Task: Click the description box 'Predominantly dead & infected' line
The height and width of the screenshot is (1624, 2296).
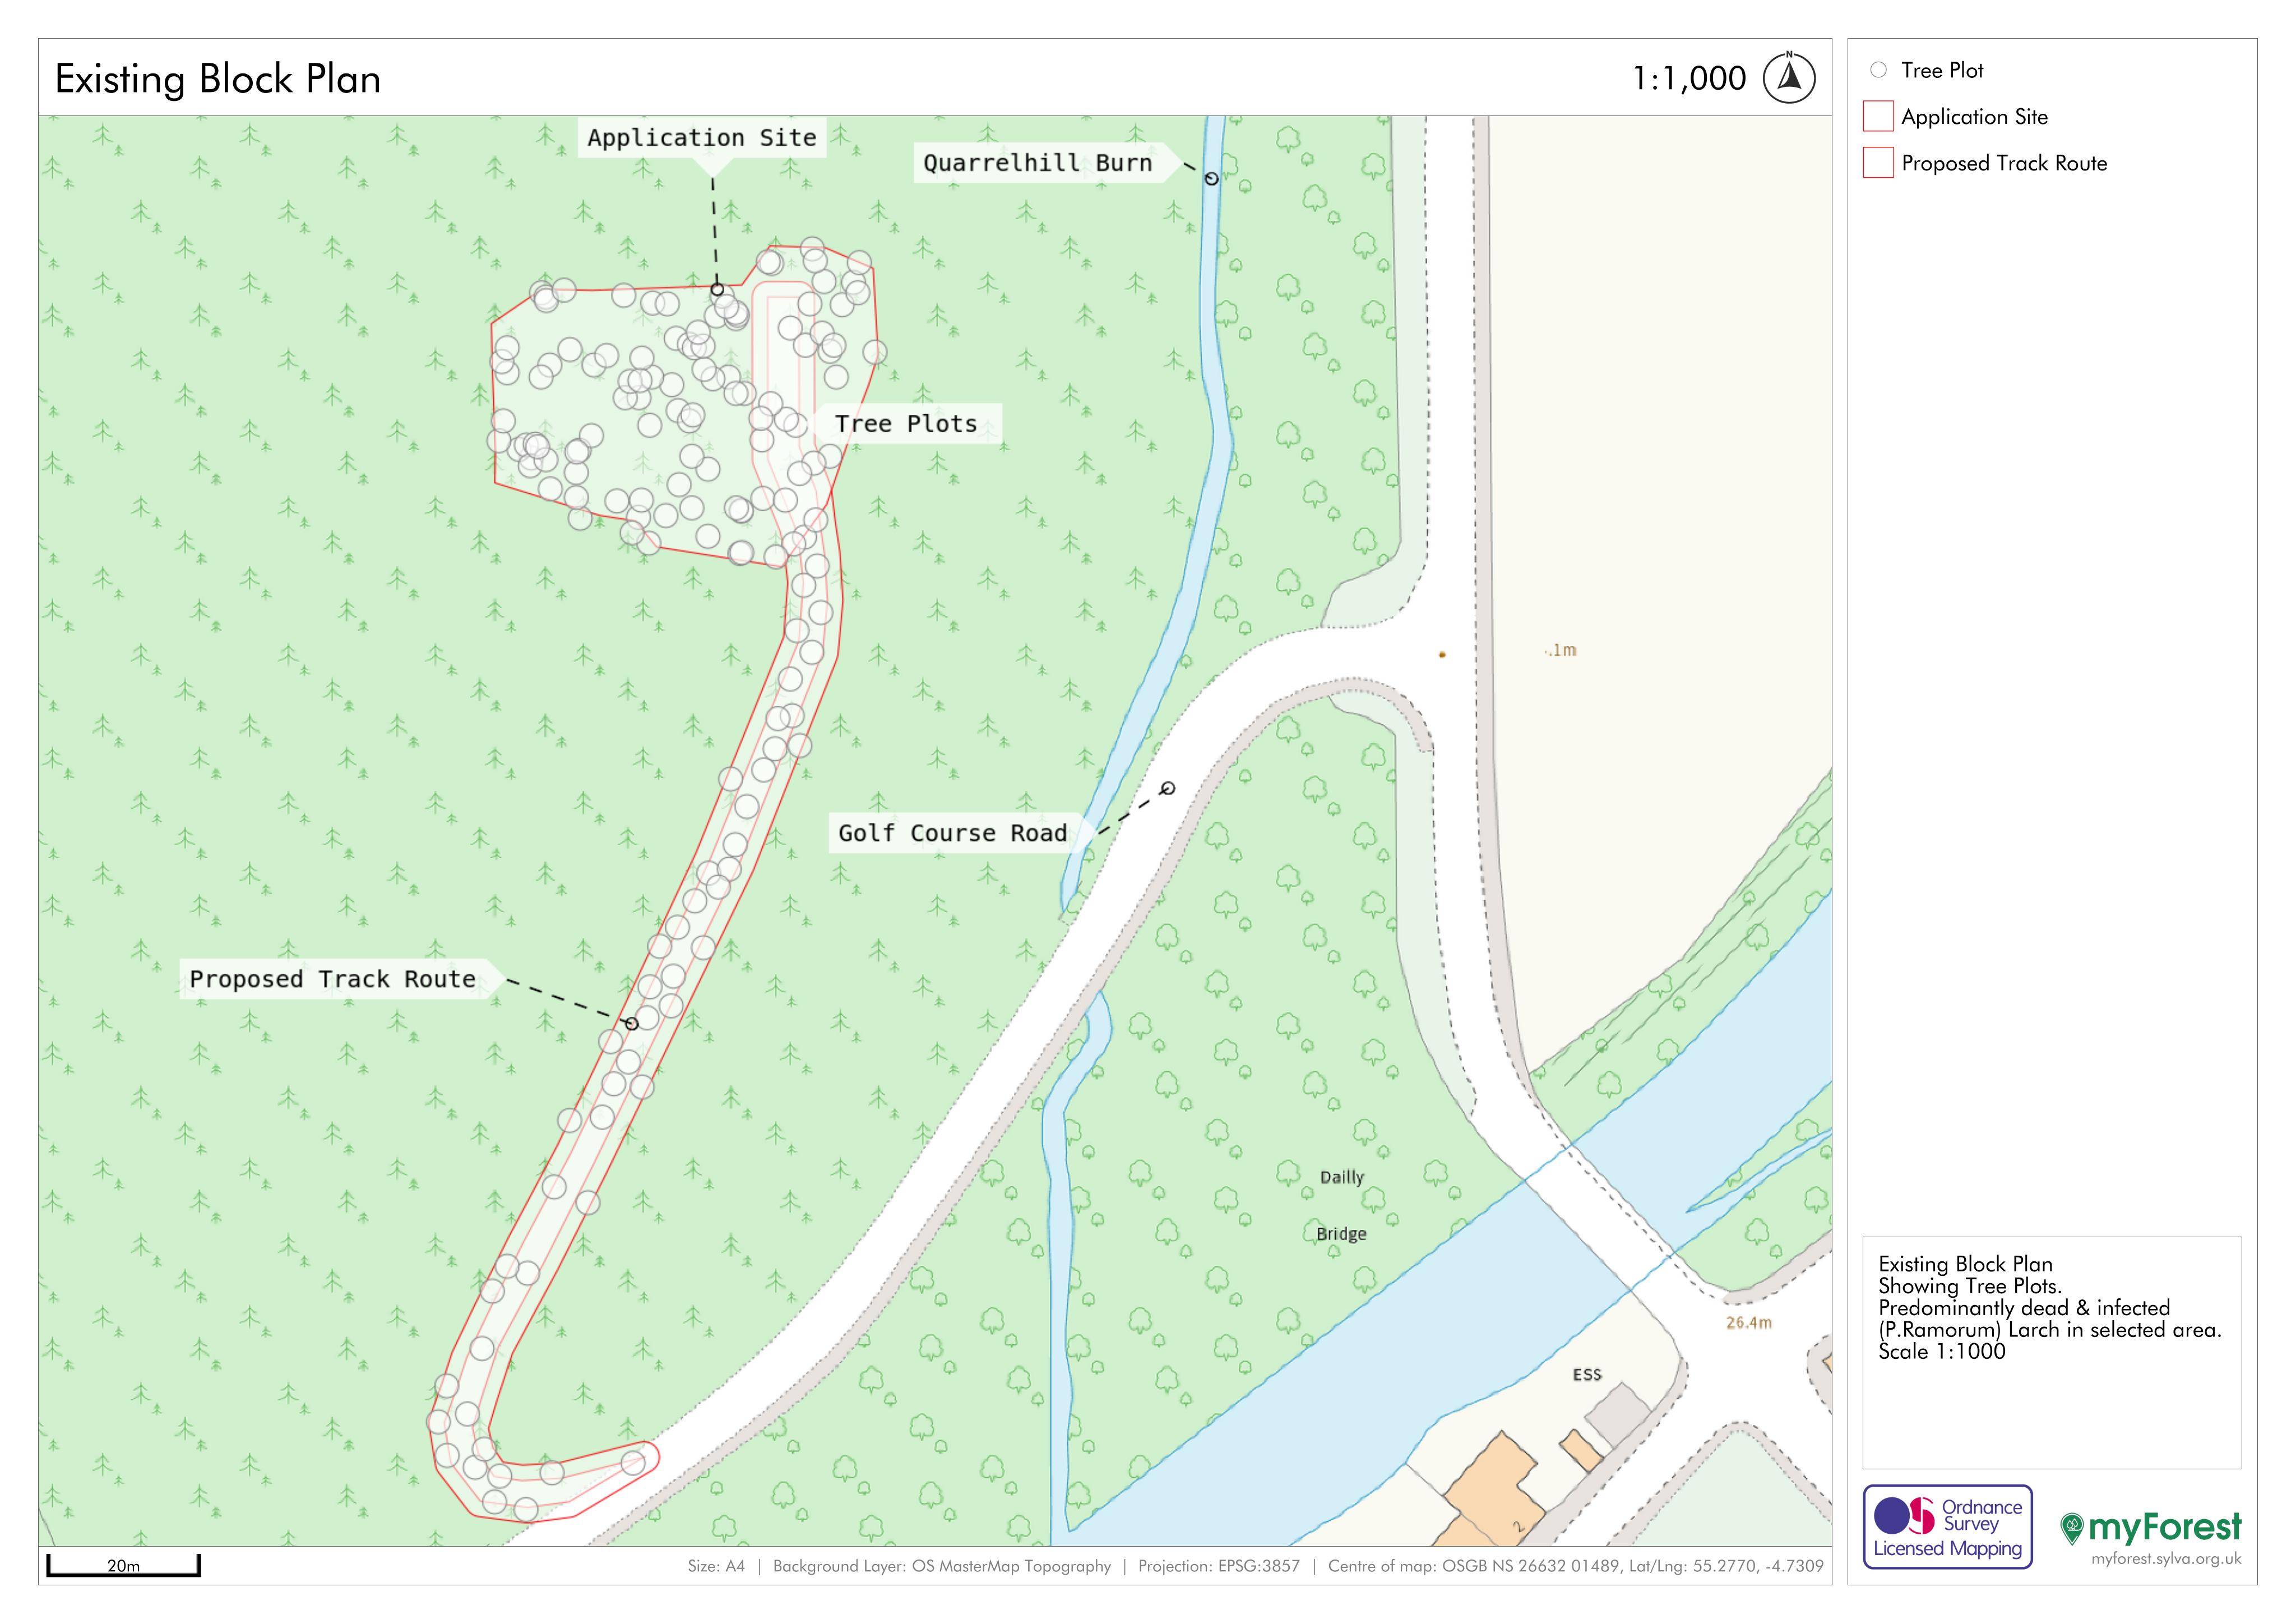Action: pyautogui.click(x=2024, y=1308)
